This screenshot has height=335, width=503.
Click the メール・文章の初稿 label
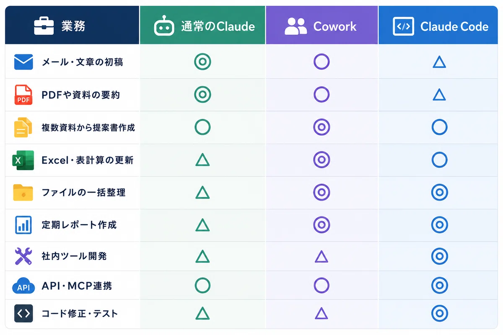pos(83,62)
